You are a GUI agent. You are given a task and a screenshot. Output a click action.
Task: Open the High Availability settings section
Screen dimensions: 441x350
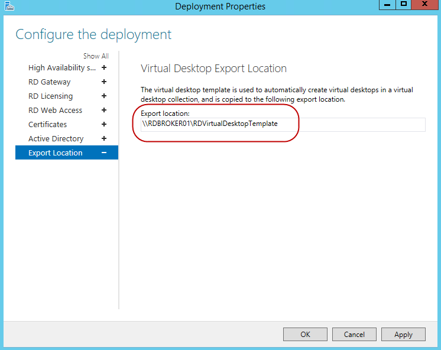tap(61, 68)
